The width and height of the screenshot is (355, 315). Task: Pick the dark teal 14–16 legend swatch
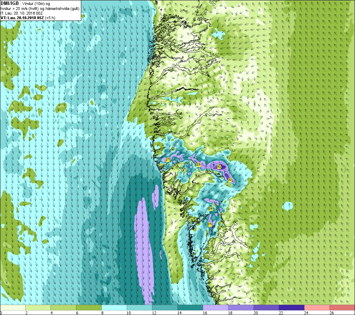(x=190, y=308)
